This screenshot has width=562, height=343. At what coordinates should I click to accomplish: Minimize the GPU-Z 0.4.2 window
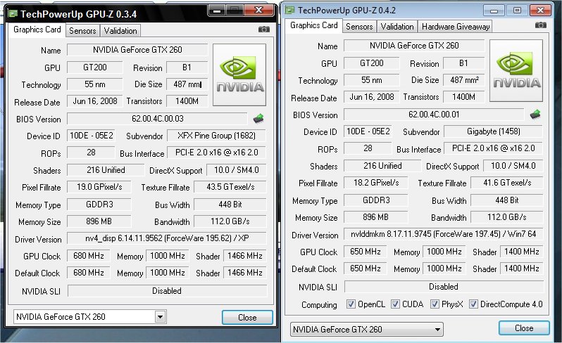[x=494, y=11]
